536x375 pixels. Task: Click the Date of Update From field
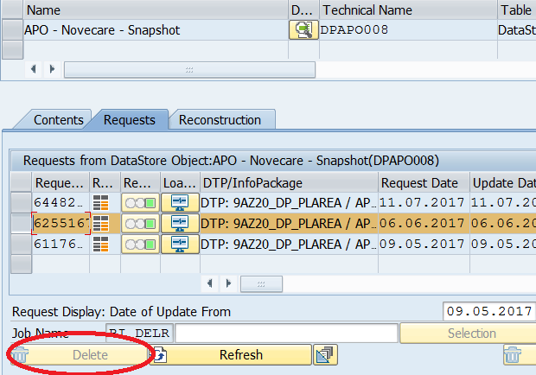(x=488, y=311)
